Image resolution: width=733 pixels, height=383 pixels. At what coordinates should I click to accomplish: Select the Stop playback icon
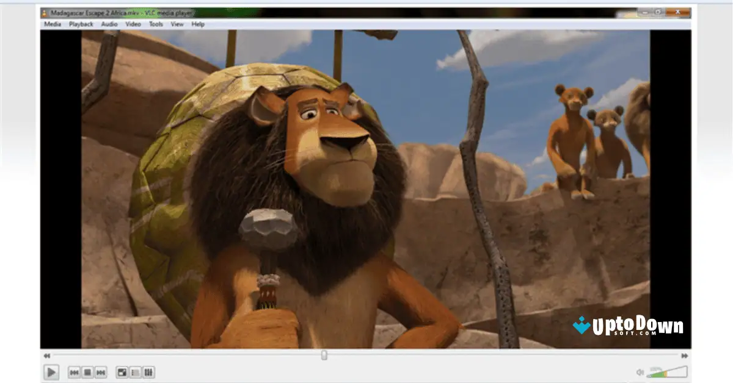pyautogui.click(x=86, y=372)
